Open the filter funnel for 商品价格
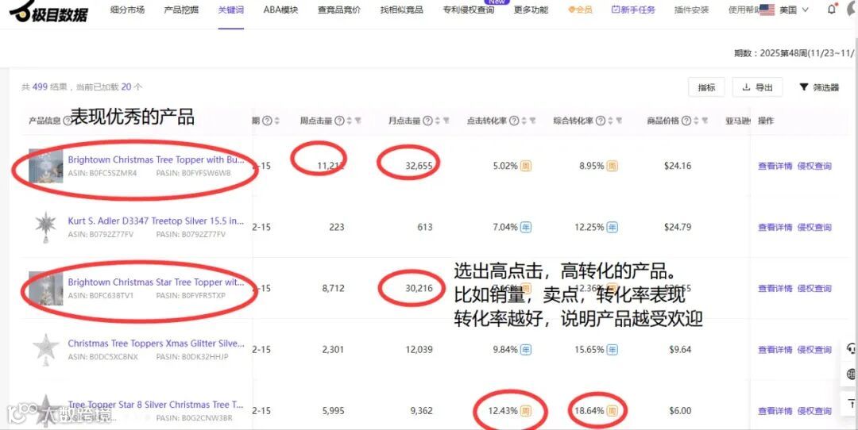858x430 pixels. [704, 121]
